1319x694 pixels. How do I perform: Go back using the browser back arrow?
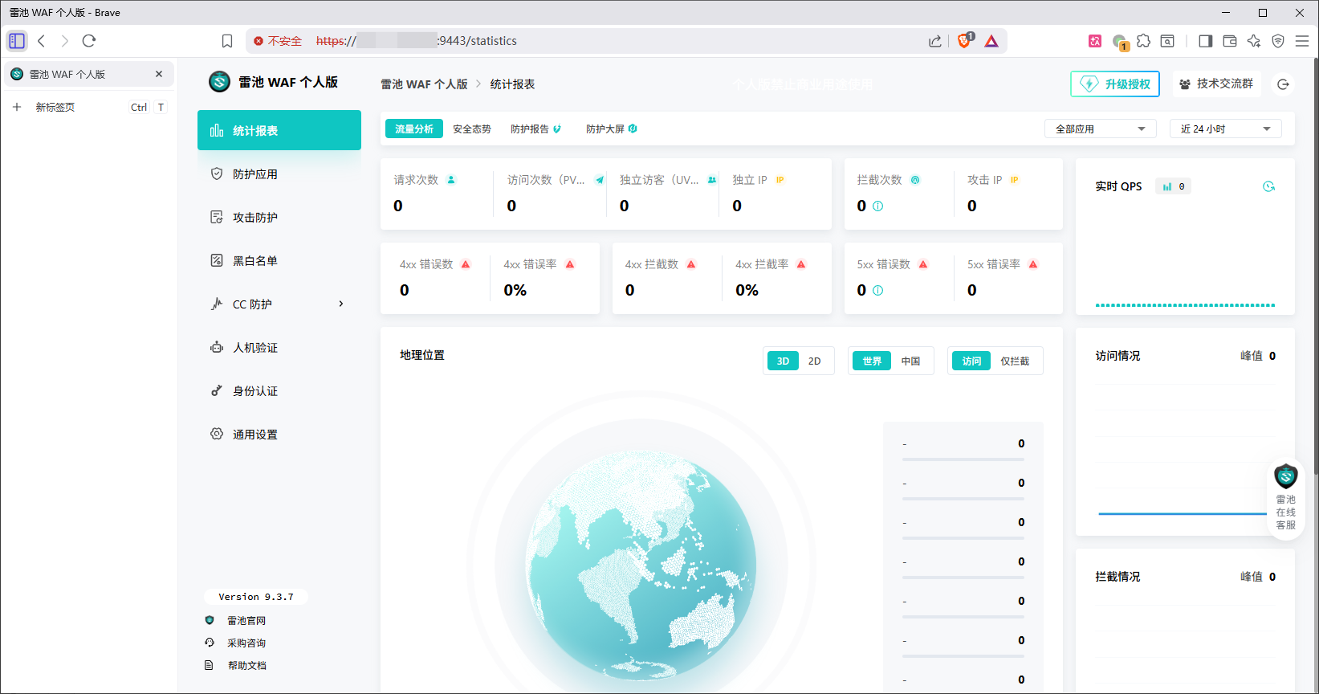41,40
